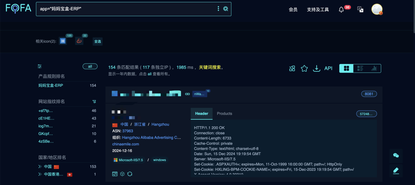Toggle the all data pill
Screen dimensions: 415x185
pyautogui.click(x=90, y=66)
